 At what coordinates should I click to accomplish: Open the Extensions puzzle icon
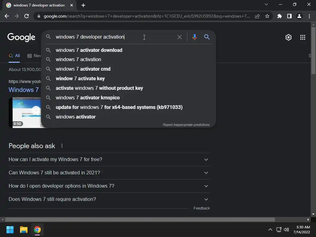coord(280,16)
